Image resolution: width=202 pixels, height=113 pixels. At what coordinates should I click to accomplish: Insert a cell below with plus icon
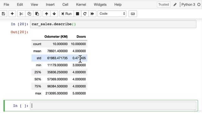12,14
